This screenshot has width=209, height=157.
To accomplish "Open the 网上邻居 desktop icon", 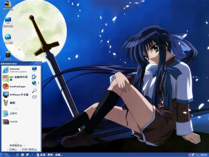I will 8,39.
